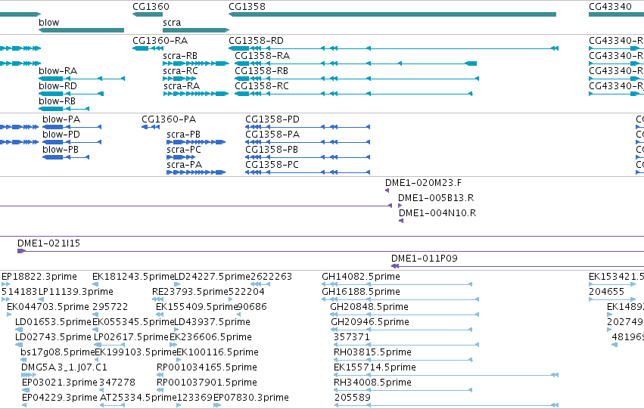
Task: Select EST RP001037901.5prime
Action: point(160,390)
